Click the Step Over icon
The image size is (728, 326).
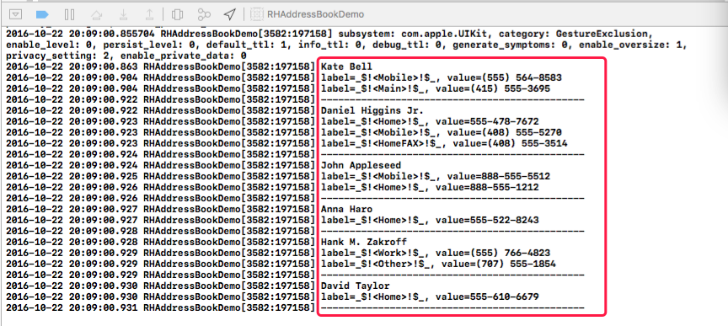[96, 15]
